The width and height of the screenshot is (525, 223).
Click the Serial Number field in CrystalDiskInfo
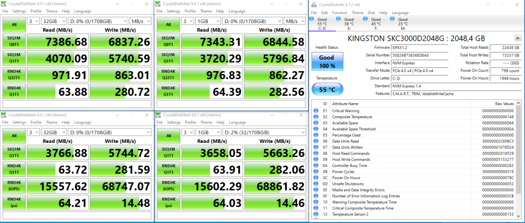point(420,54)
